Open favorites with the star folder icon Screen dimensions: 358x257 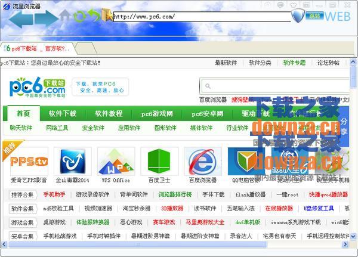[x=107, y=15]
